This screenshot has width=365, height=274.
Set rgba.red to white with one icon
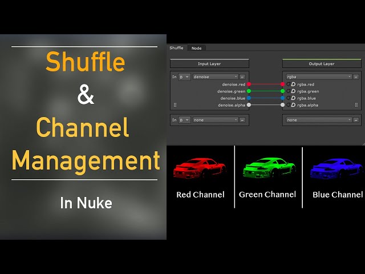pyautogui.click(x=293, y=84)
